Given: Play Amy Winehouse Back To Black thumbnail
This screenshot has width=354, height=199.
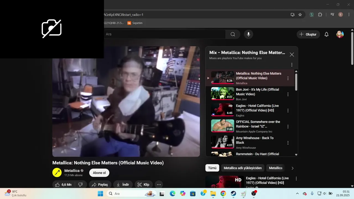Looking at the screenshot, I should click(x=222, y=142).
